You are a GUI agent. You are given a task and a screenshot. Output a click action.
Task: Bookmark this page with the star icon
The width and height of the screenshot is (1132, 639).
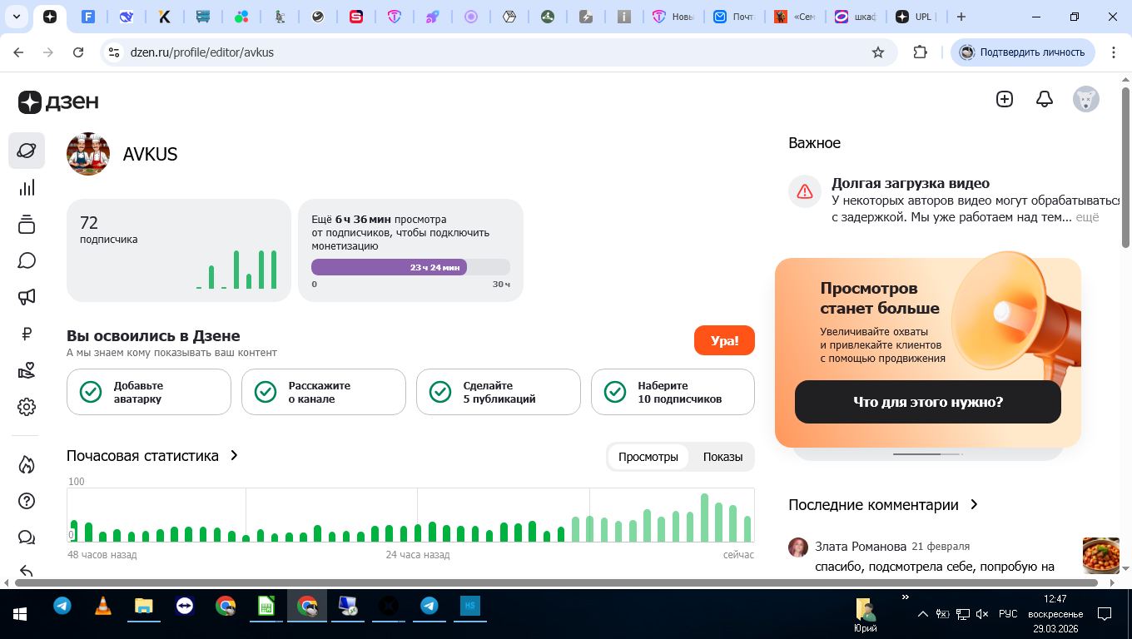tap(877, 52)
